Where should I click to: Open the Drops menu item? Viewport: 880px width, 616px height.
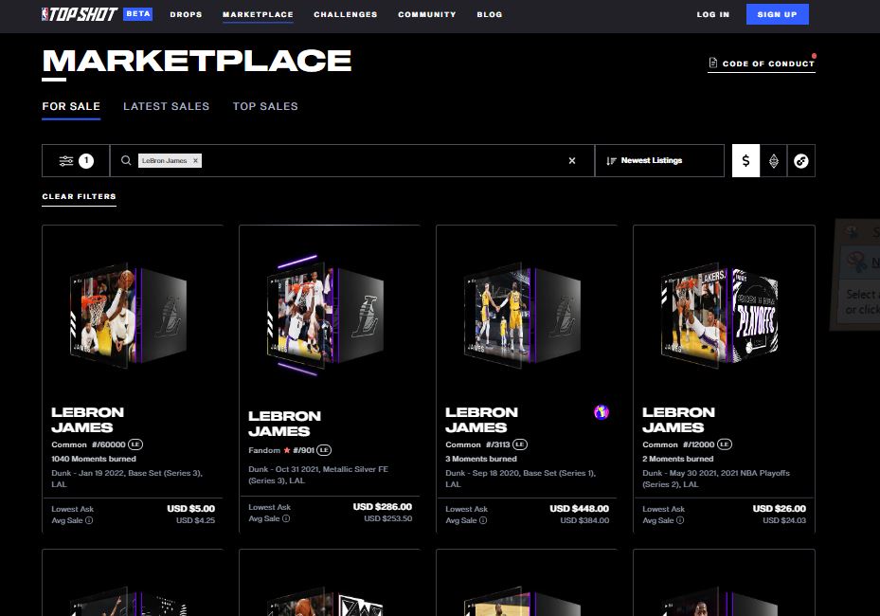click(x=186, y=14)
